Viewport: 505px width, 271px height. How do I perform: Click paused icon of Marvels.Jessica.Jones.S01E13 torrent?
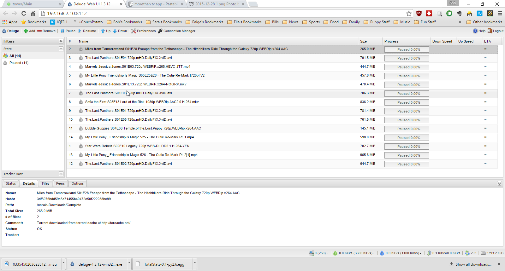click(x=81, y=84)
